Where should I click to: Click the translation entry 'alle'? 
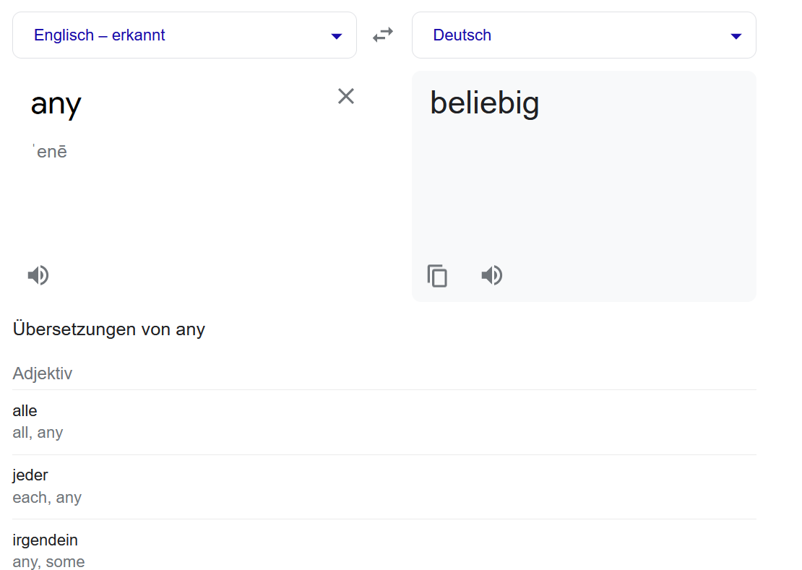click(25, 410)
